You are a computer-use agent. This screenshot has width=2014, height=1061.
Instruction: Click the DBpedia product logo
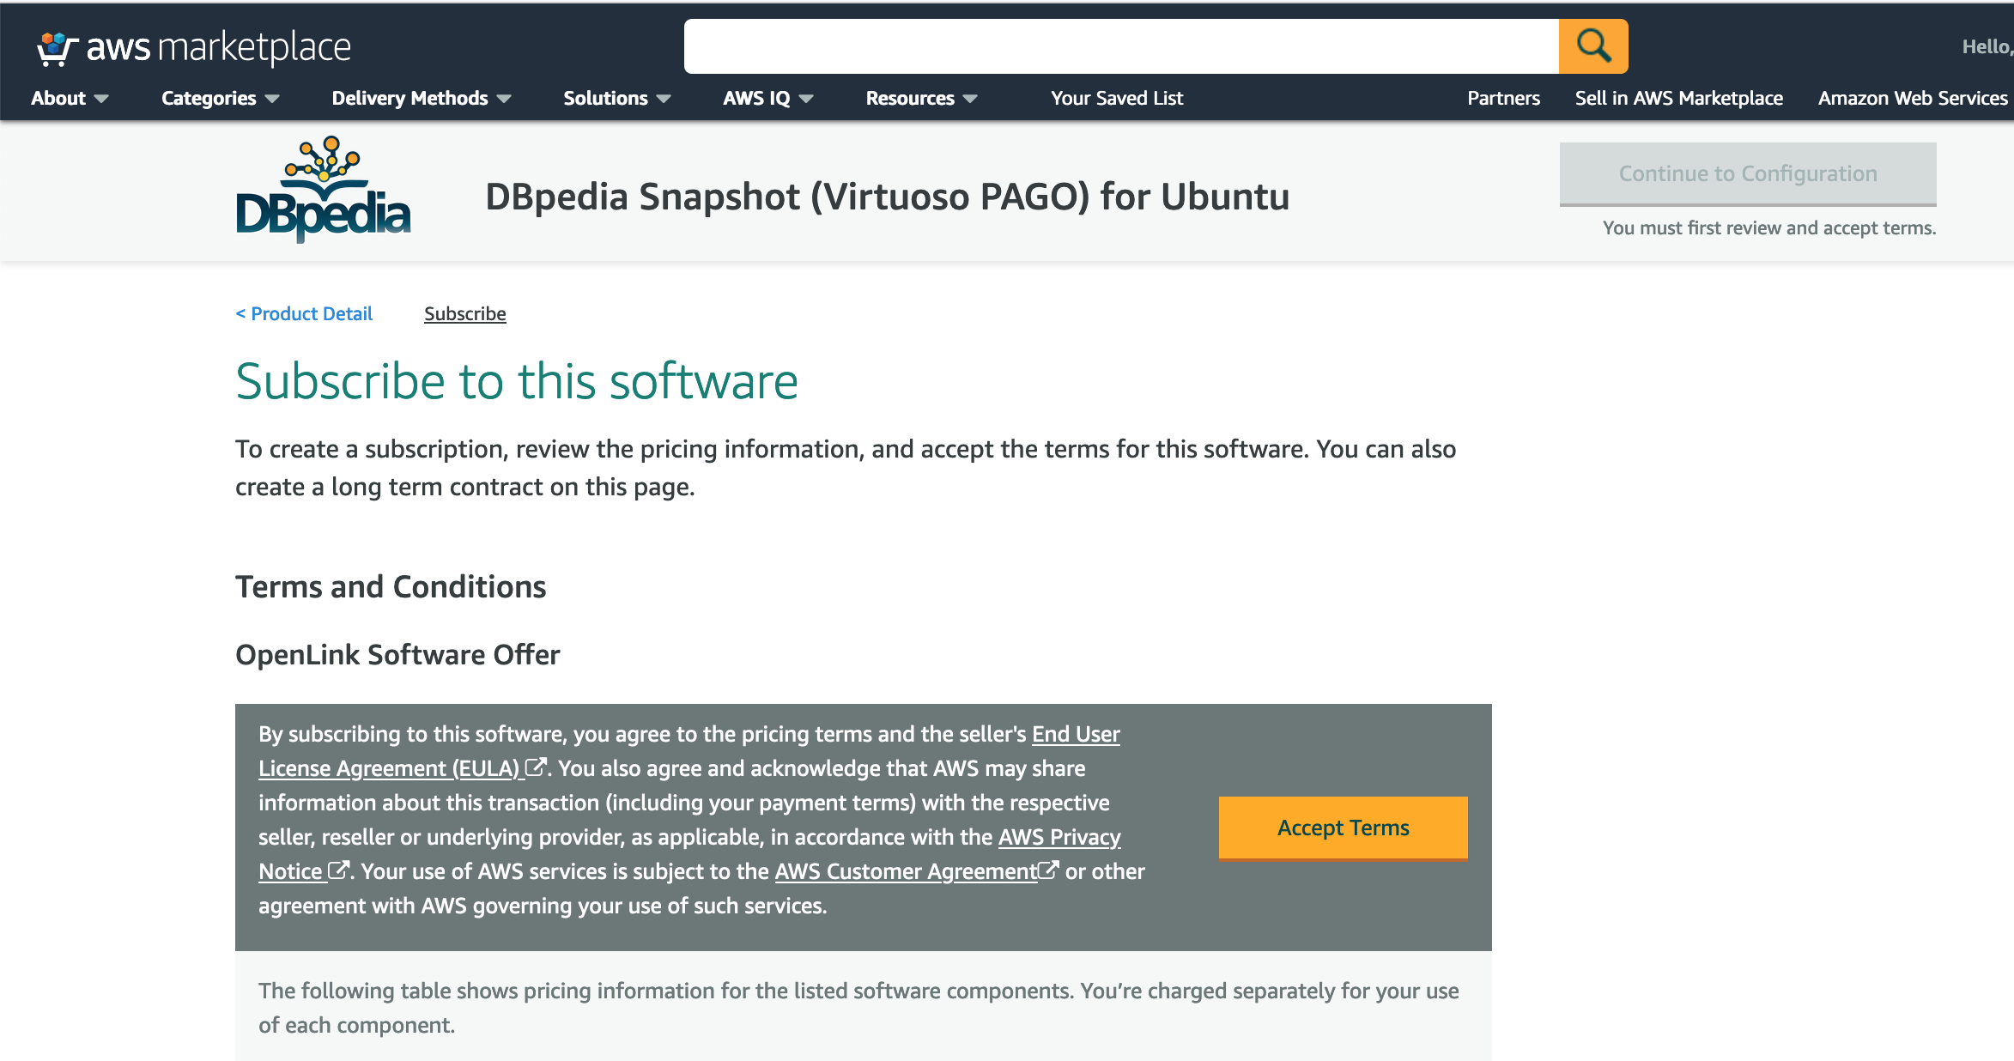[323, 190]
